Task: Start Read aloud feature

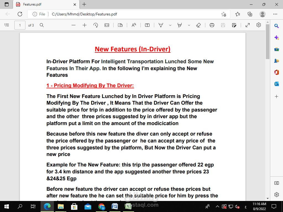Action: (x=134, y=25)
